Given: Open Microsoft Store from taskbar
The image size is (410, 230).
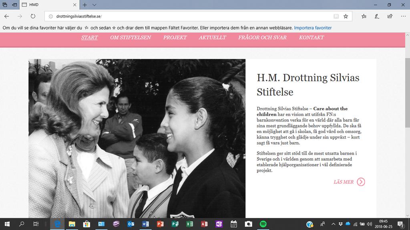Looking at the screenshot, I should pos(86,224).
